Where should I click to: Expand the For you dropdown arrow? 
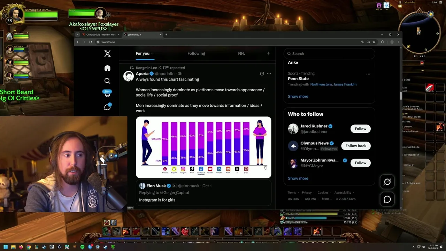152,53
